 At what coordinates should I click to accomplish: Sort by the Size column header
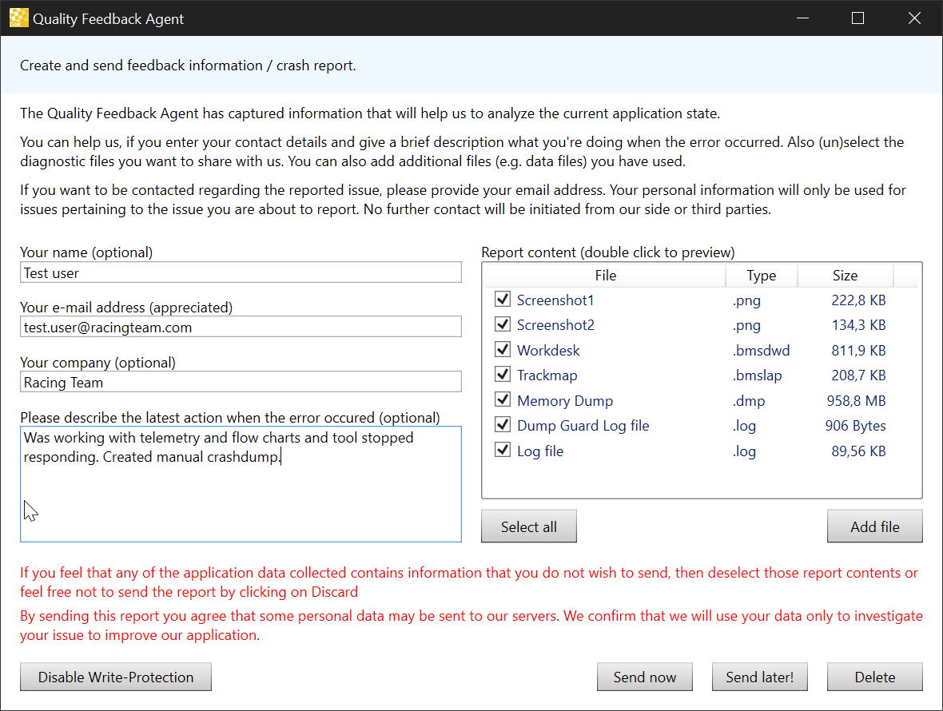pos(845,276)
